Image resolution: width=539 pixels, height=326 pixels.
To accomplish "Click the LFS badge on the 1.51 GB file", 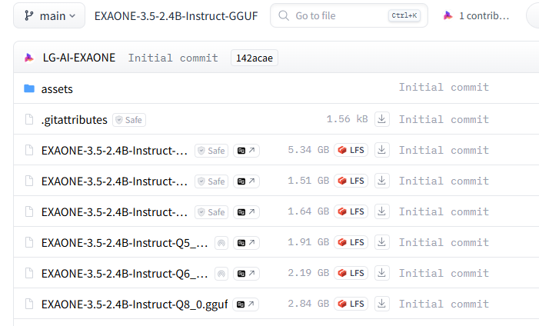I will 351,181.
